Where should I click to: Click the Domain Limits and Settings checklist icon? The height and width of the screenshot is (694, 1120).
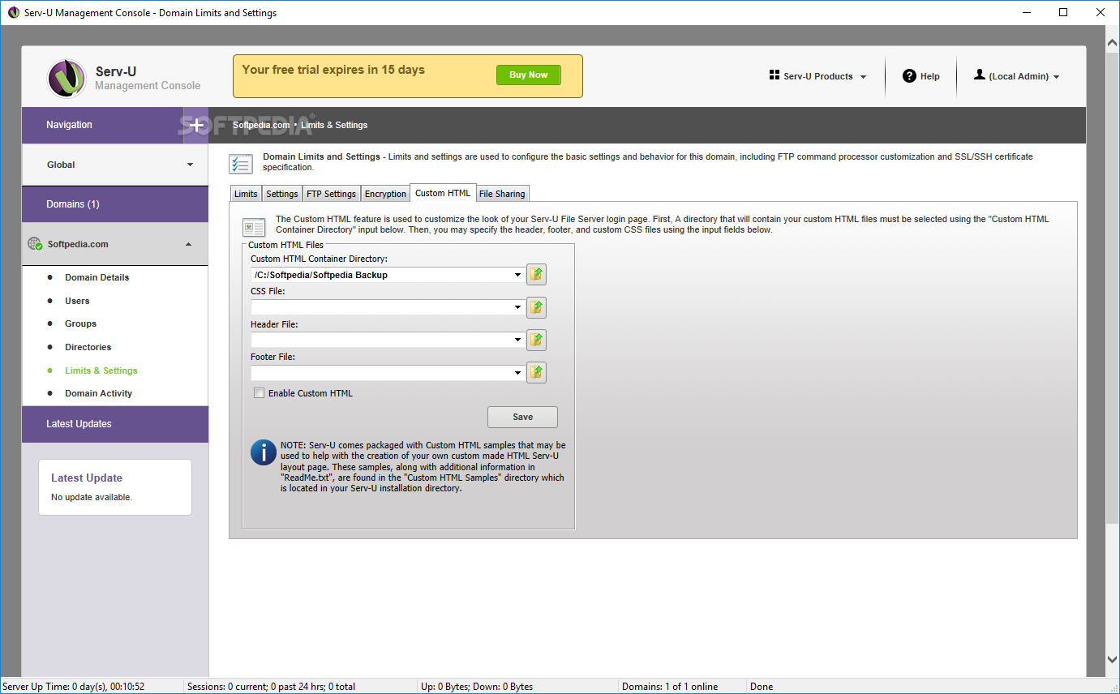[x=241, y=163]
